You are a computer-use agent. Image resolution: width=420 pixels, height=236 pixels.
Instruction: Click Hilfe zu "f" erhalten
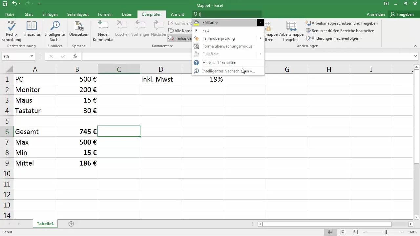[x=228, y=63]
